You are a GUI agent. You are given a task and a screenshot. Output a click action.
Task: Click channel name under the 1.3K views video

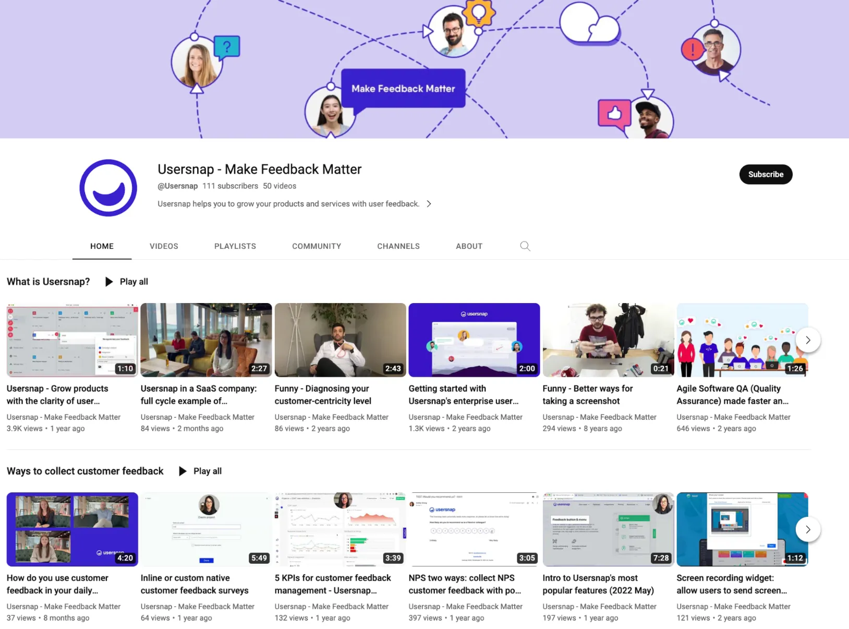tap(466, 417)
